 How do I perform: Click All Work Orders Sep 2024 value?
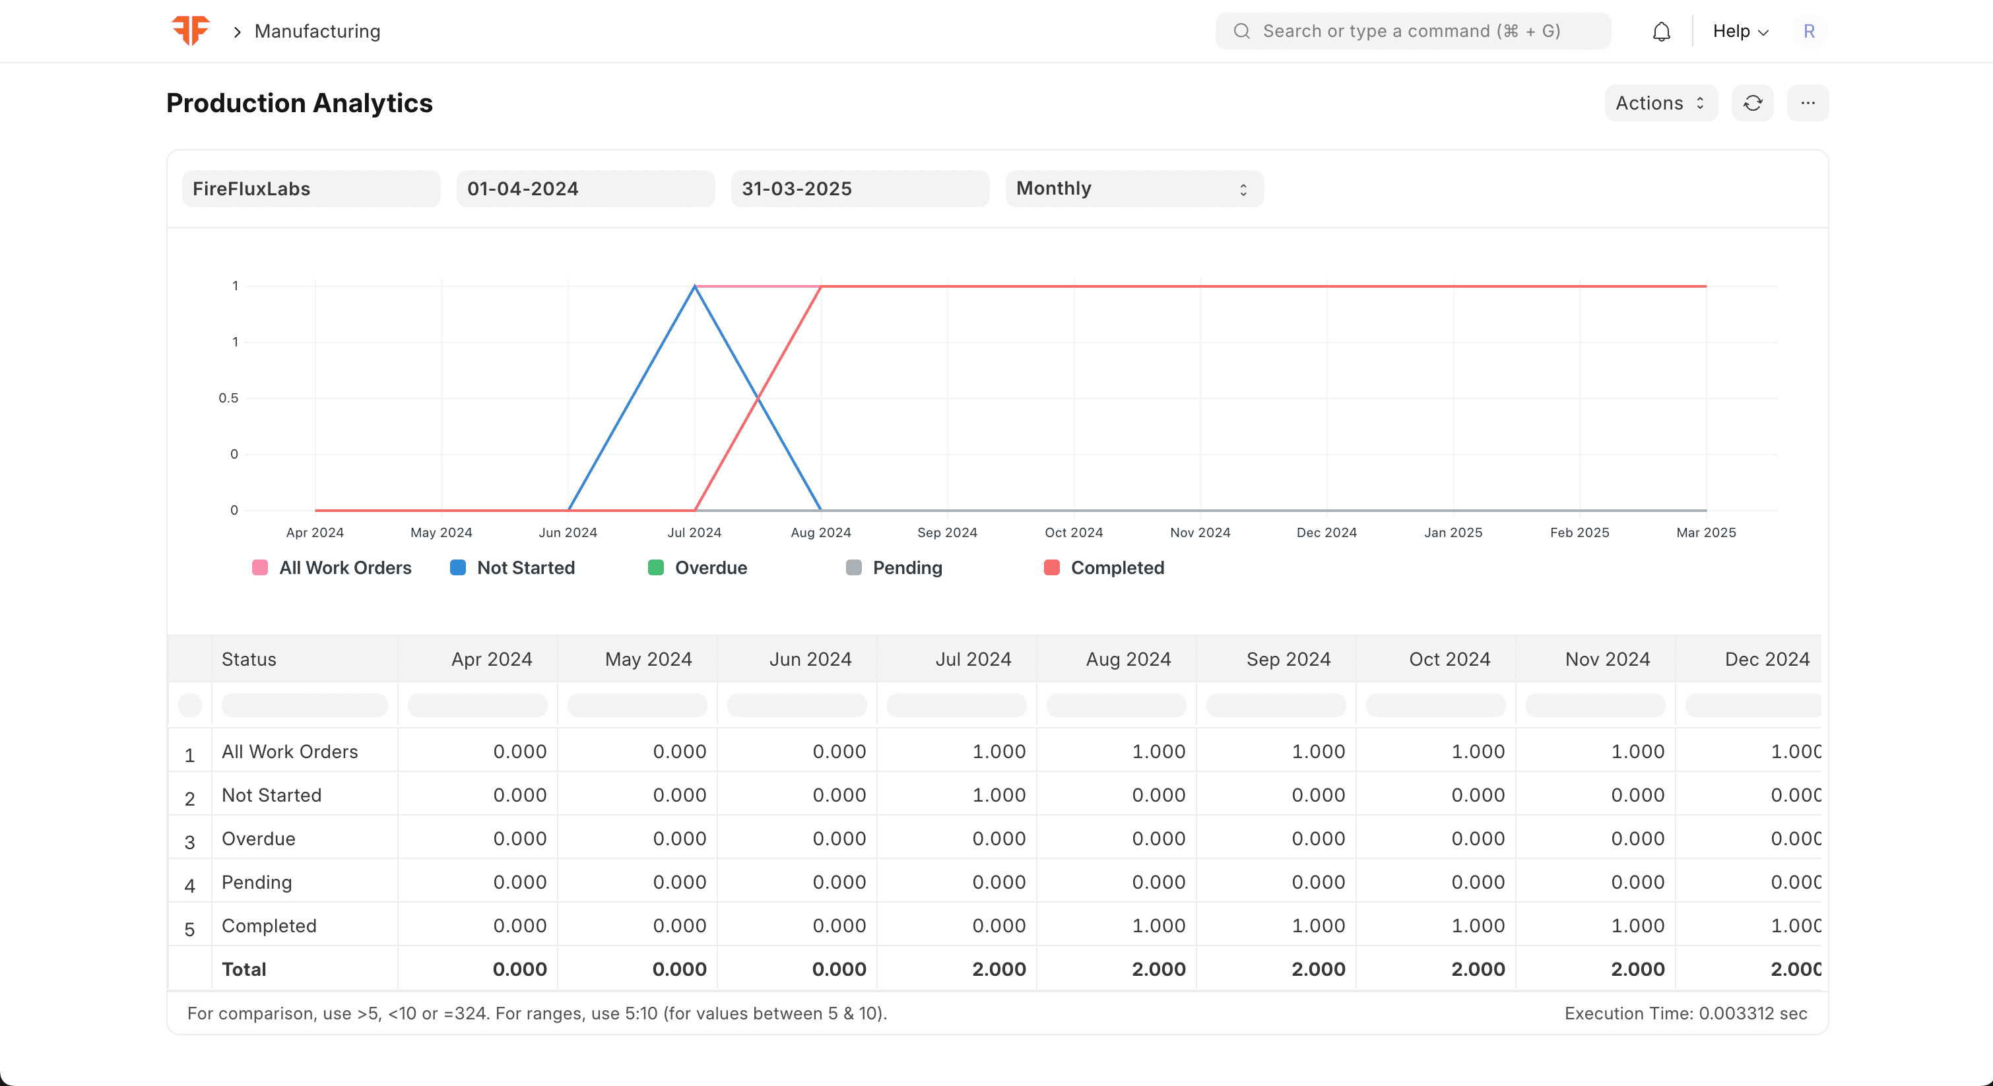tap(1319, 751)
